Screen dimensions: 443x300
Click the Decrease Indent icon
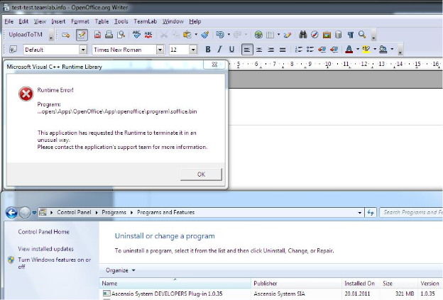click(x=322, y=50)
